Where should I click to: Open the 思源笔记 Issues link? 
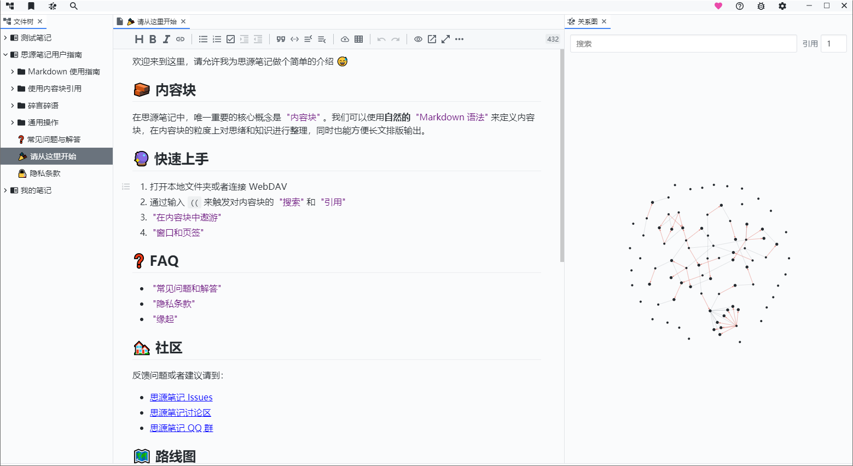pyautogui.click(x=181, y=398)
